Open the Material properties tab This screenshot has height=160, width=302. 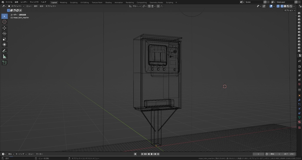tap(299, 122)
